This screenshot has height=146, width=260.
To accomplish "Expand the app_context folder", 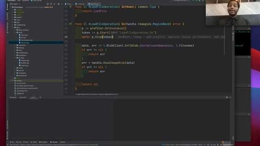I will [x=15, y=30].
